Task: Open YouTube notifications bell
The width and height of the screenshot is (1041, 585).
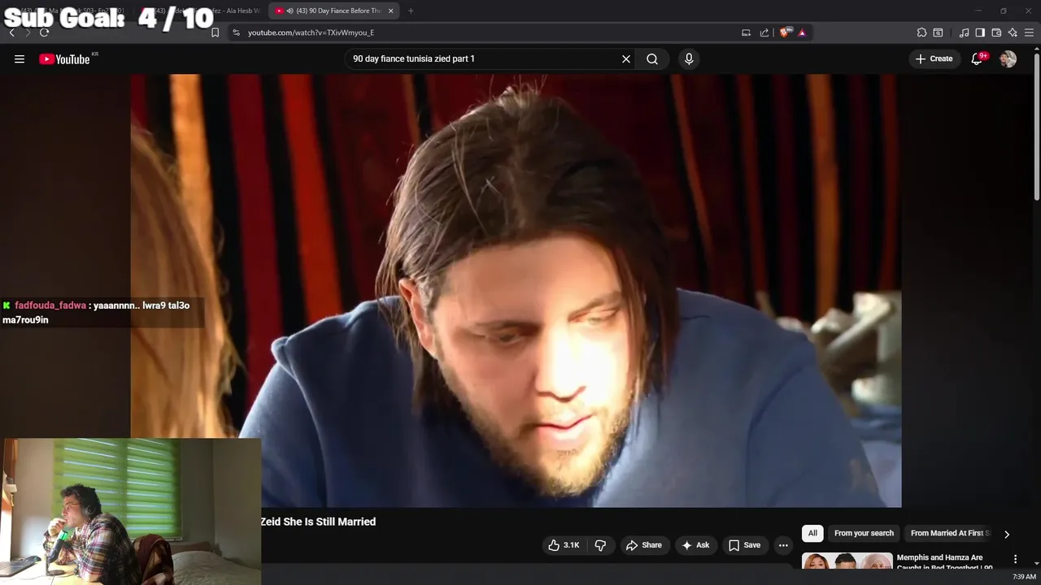Action: pos(978,58)
